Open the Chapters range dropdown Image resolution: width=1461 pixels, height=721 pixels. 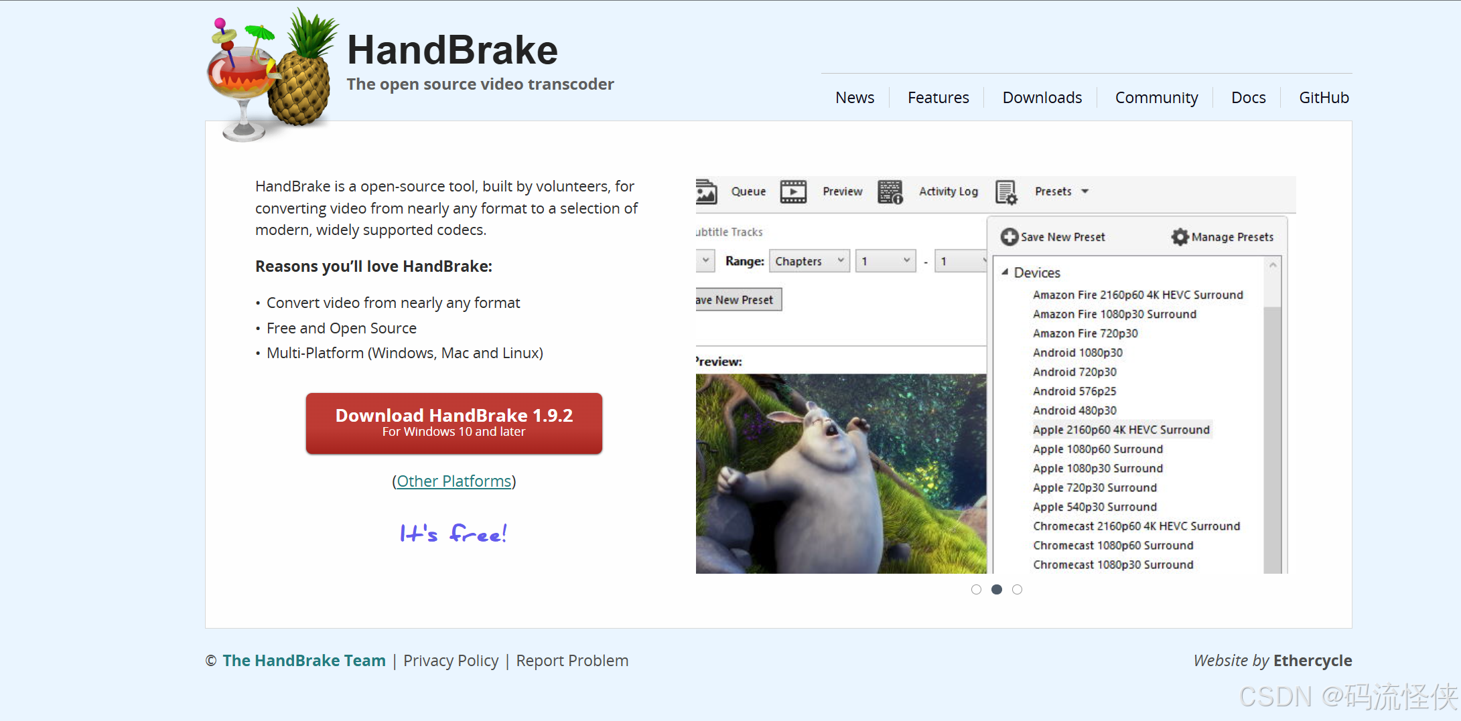809,261
